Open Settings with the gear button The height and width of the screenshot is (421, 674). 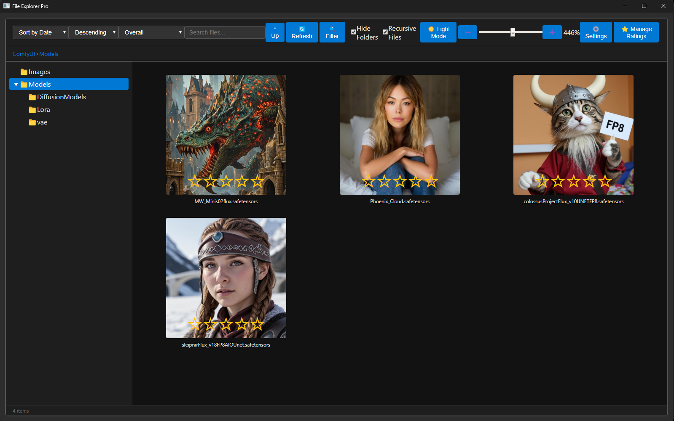[x=596, y=32]
